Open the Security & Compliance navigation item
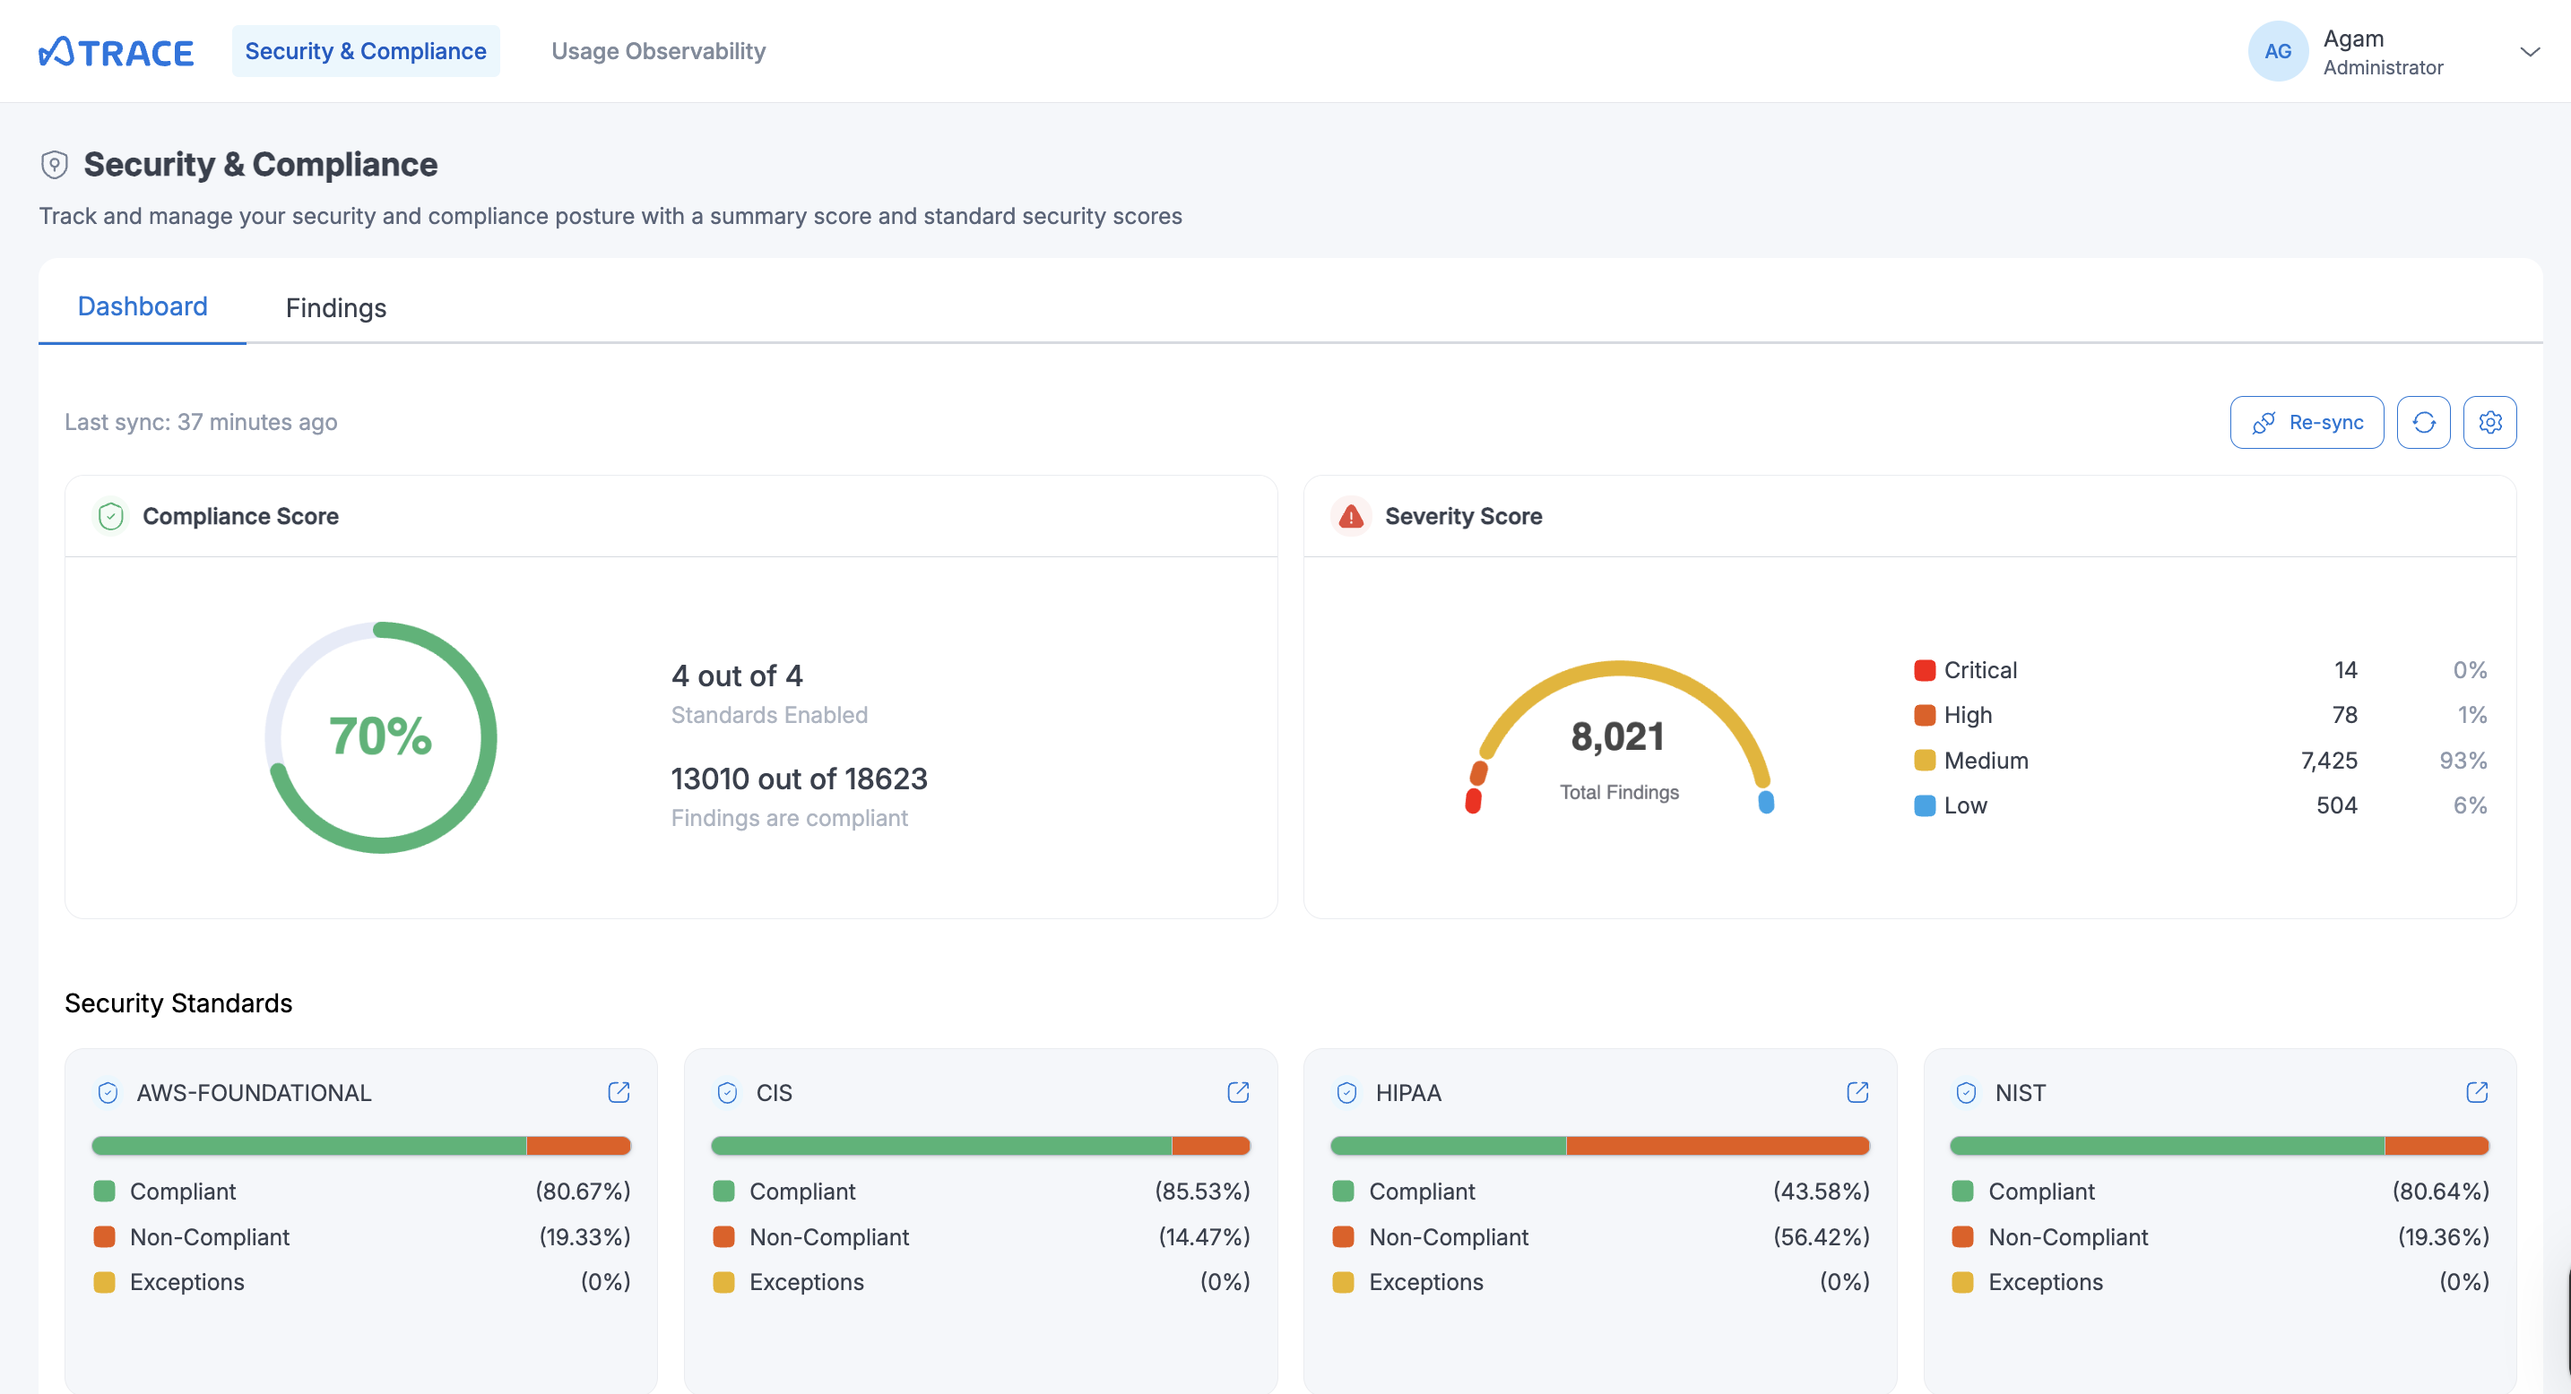 click(x=365, y=51)
